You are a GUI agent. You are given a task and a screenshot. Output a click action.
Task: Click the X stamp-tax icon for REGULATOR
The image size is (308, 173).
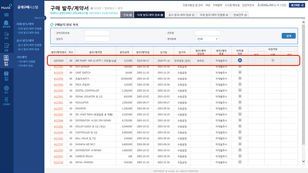240,102
